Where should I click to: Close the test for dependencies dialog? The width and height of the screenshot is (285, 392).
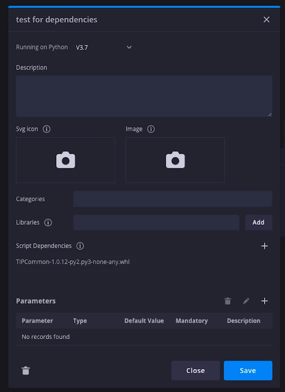[x=267, y=19]
